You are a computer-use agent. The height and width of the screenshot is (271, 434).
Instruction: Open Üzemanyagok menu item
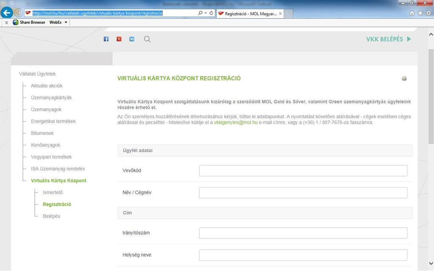pos(46,110)
